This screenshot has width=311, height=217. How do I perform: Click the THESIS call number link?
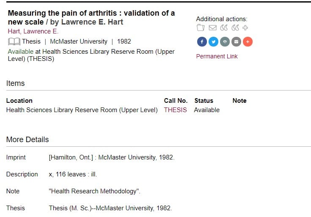tap(175, 110)
